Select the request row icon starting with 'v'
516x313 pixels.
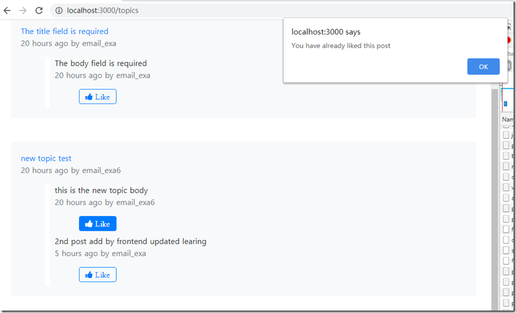tap(506, 187)
